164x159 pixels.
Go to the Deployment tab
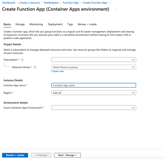pos(55,24)
